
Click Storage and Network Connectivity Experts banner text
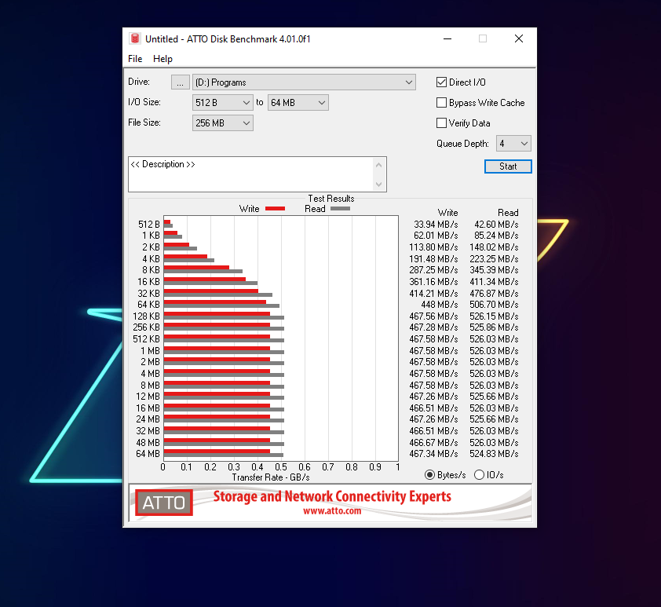click(332, 496)
